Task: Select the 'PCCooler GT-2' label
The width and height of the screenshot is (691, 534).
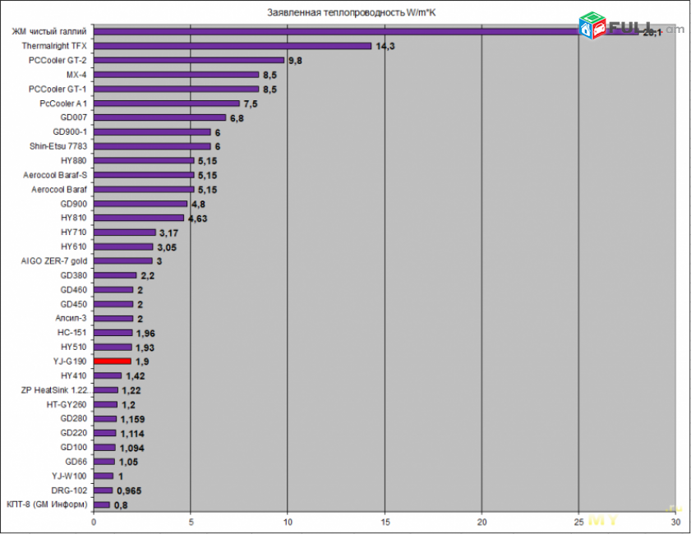Action: 58,60
